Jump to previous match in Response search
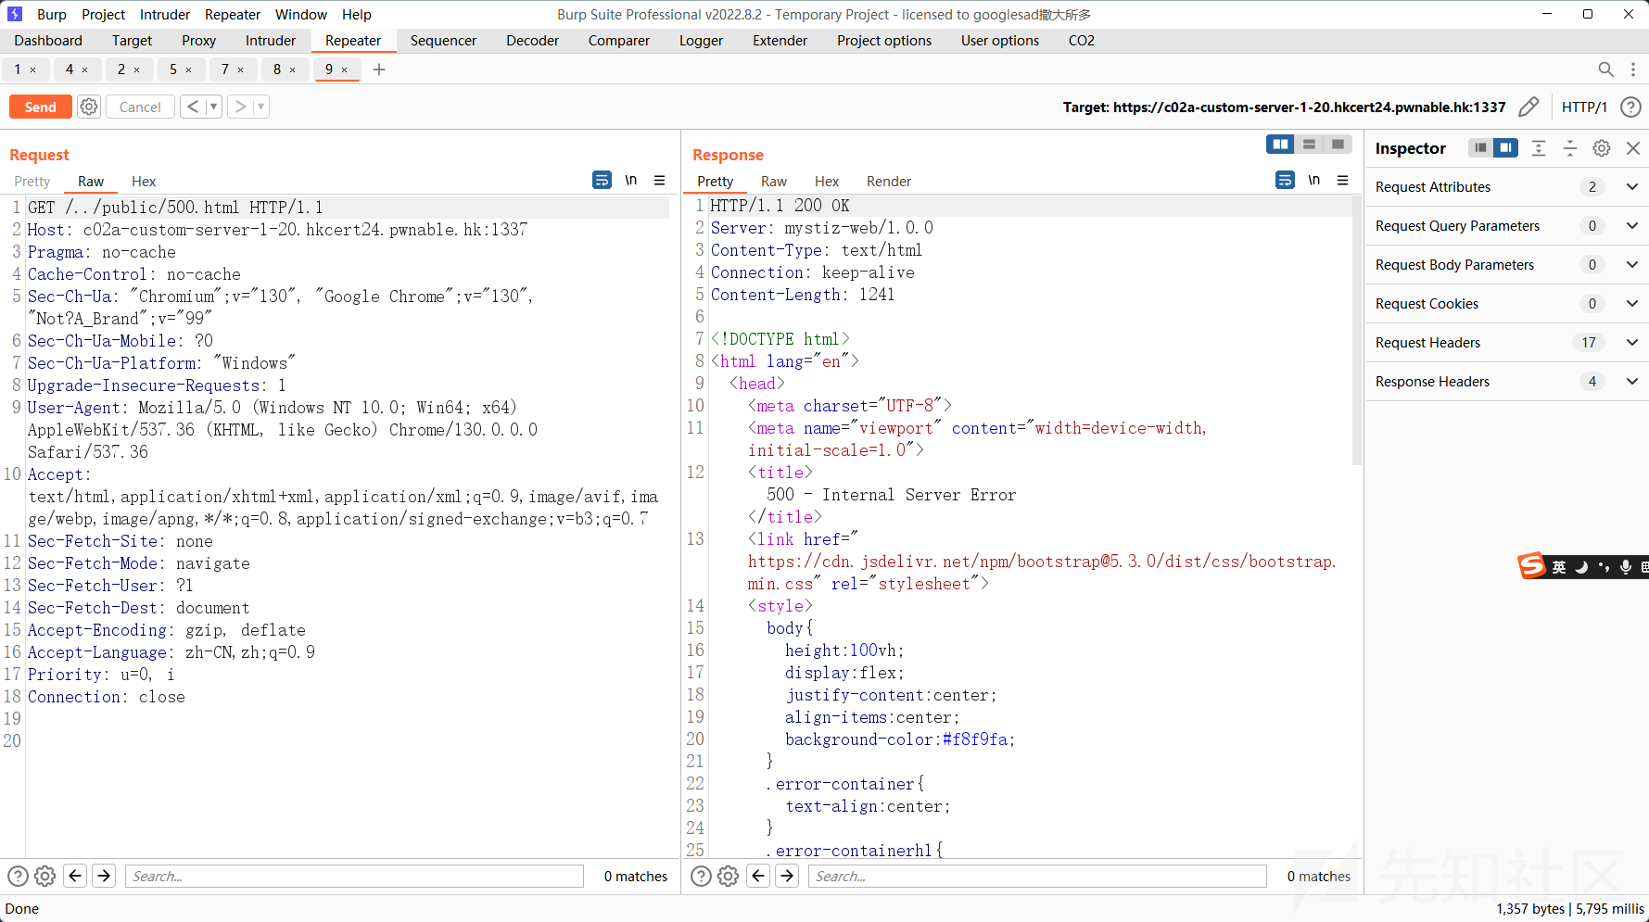The width and height of the screenshot is (1649, 922). tap(758, 876)
